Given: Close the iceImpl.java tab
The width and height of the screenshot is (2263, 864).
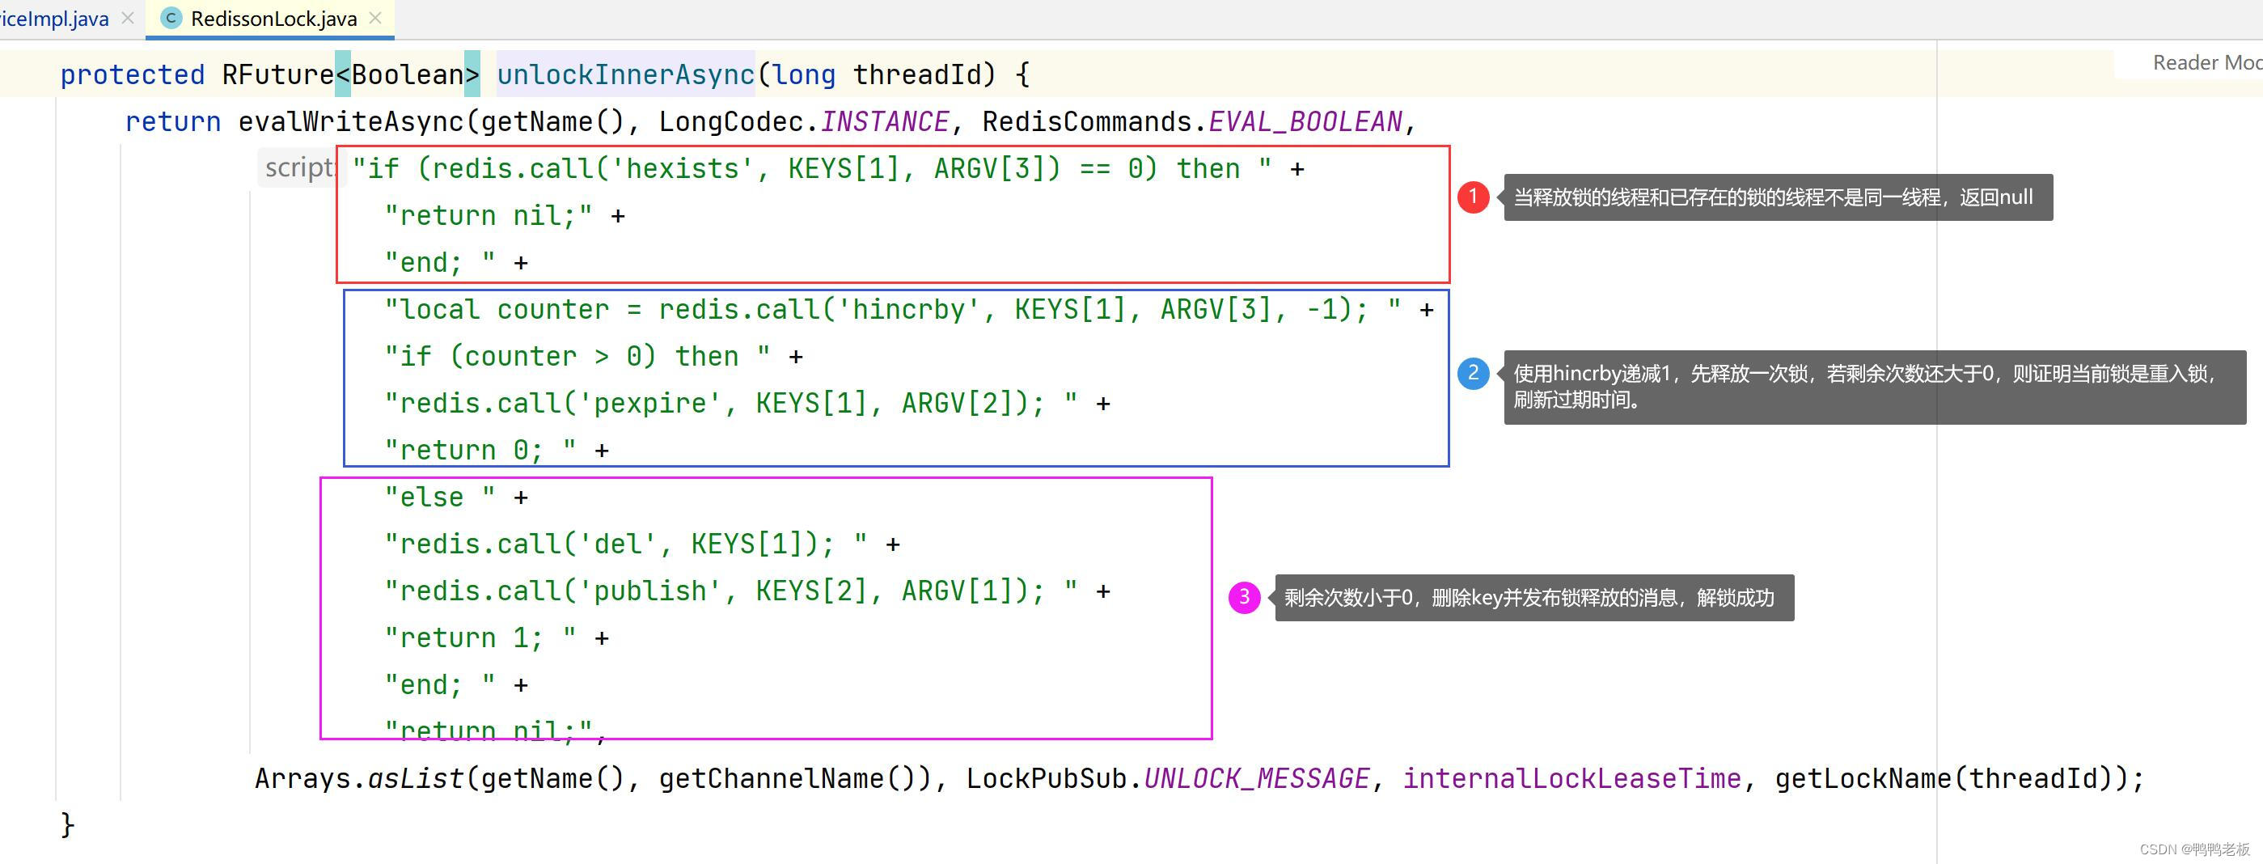Looking at the screenshot, I should [x=129, y=17].
